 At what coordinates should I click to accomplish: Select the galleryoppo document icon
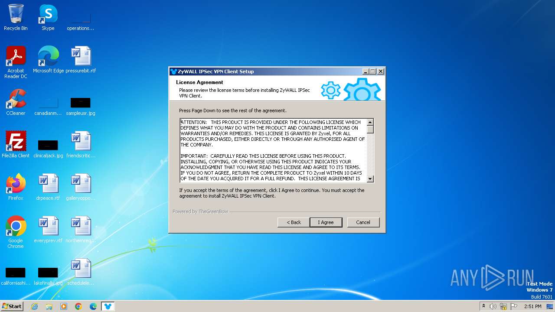click(x=81, y=187)
